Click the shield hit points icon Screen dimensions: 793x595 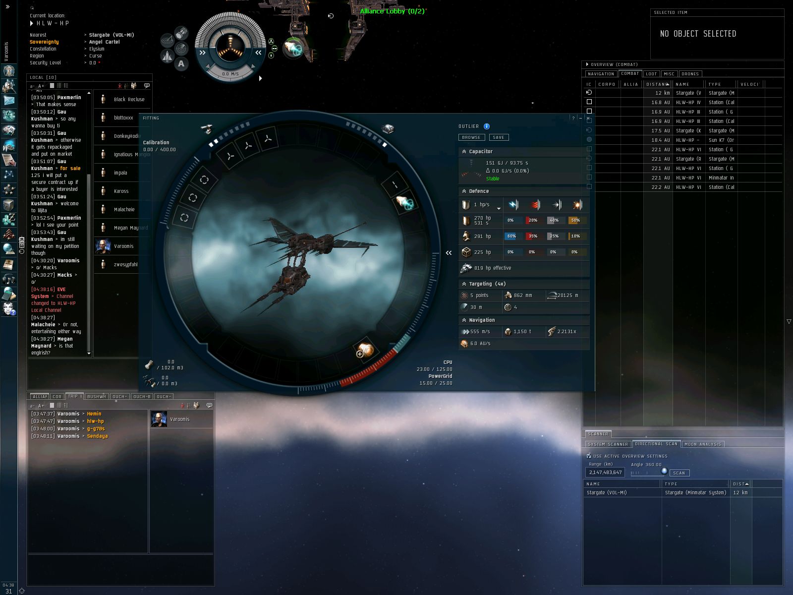point(465,220)
